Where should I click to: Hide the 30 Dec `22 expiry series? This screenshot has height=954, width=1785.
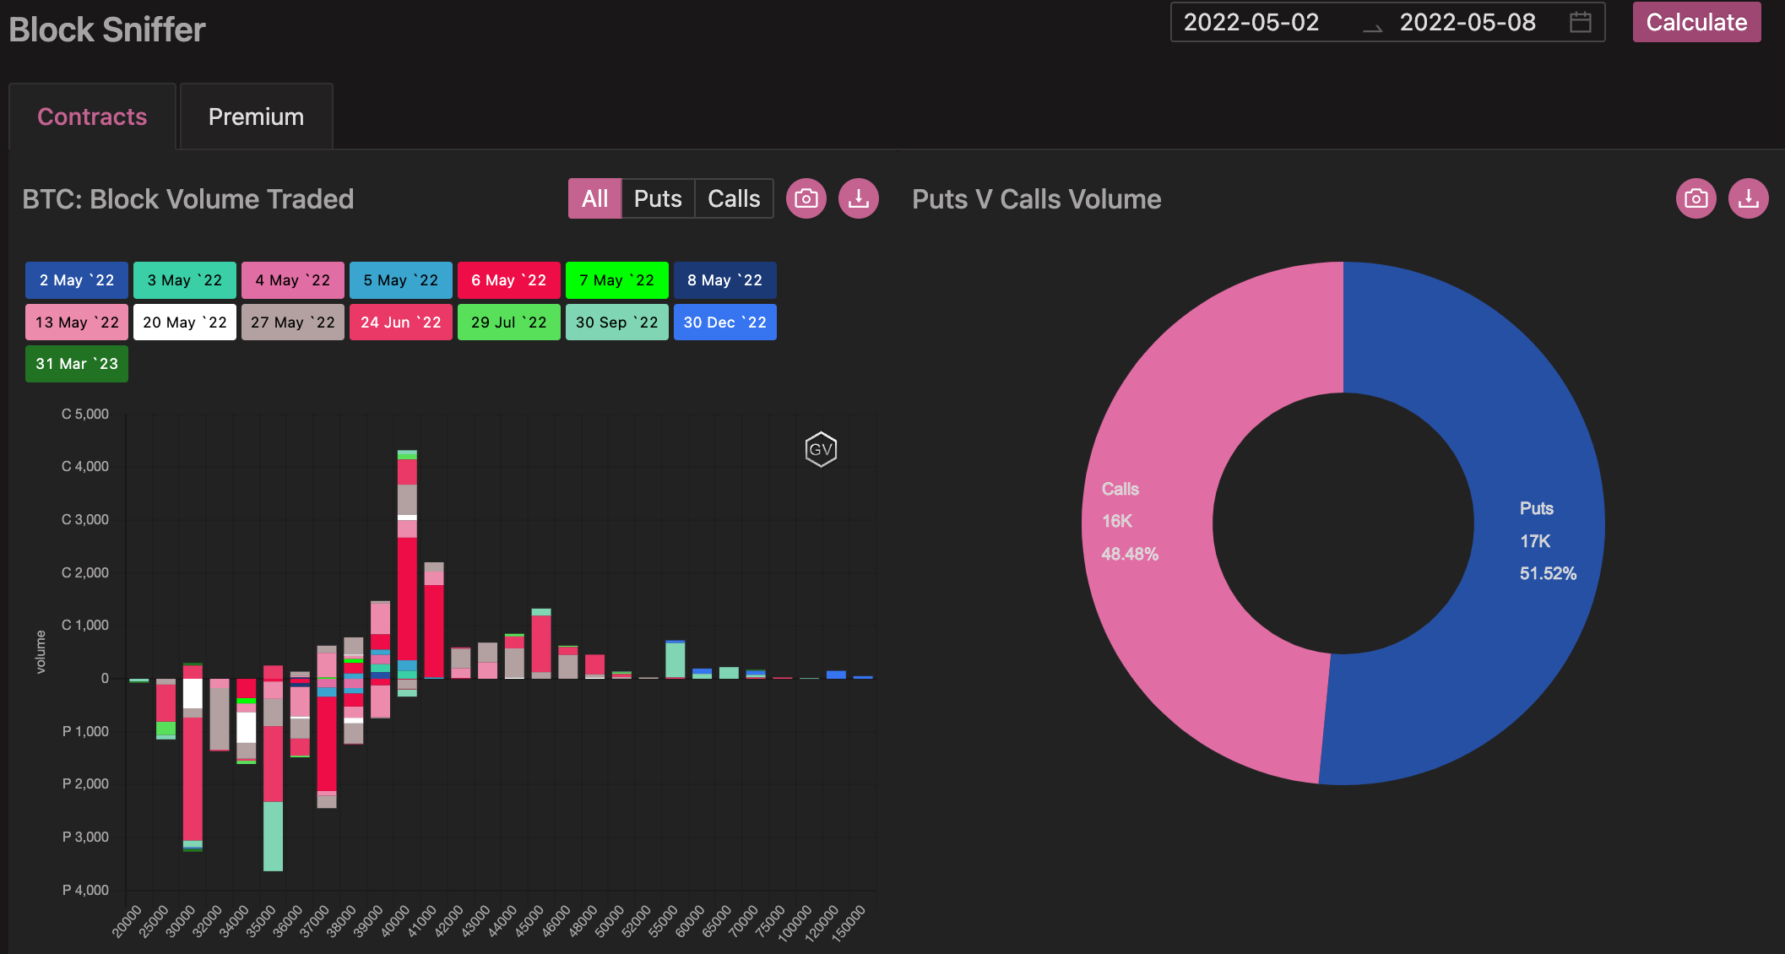(x=725, y=323)
